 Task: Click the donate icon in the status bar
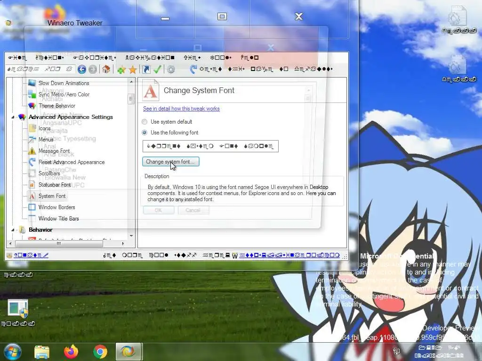tap(9, 255)
